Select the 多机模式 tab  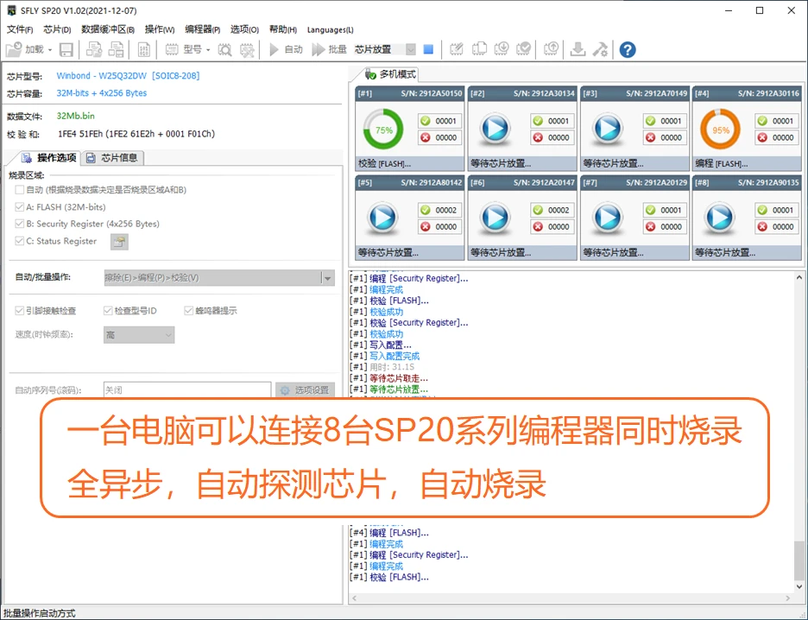coord(390,74)
